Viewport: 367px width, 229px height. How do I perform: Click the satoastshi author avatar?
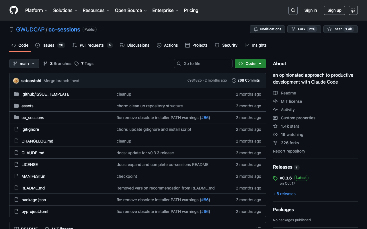tap(16, 81)
